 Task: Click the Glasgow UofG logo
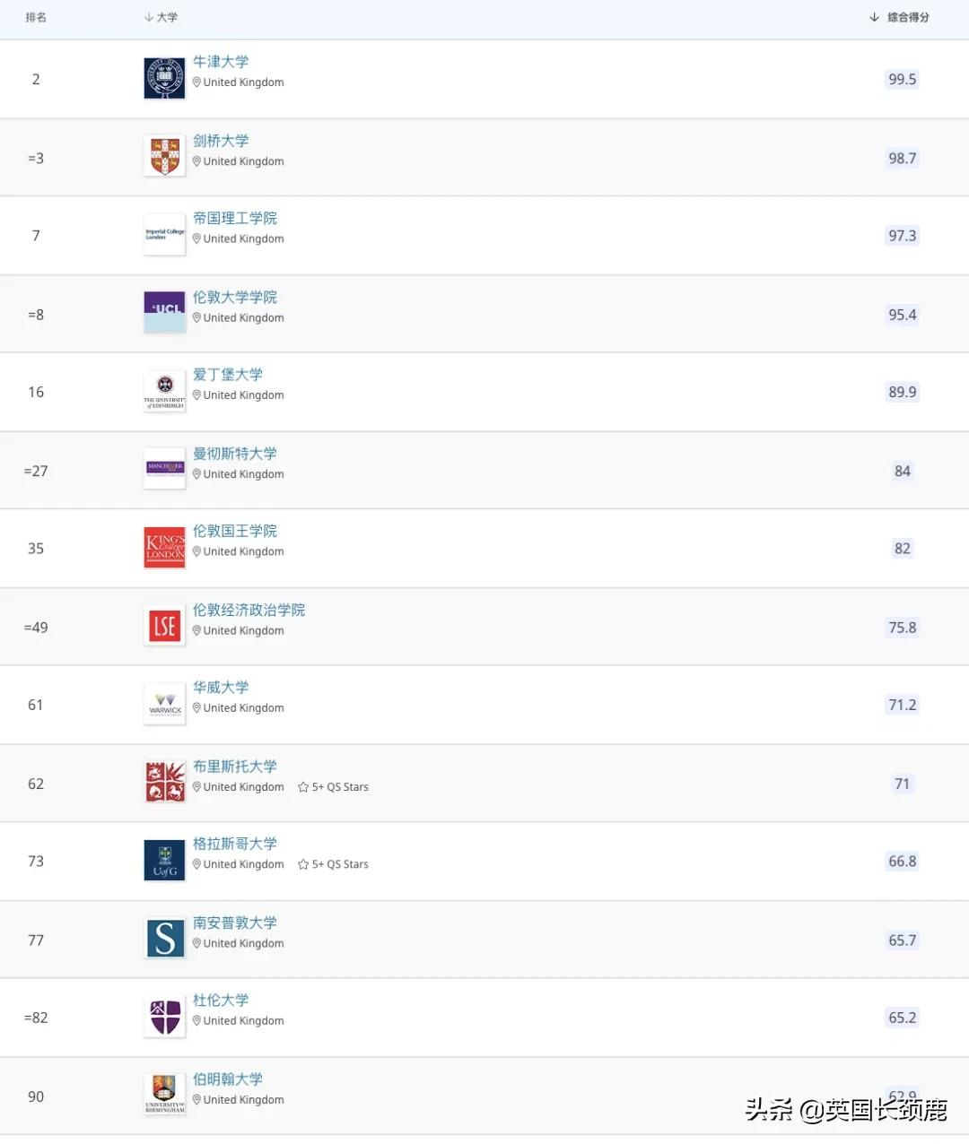164,861
